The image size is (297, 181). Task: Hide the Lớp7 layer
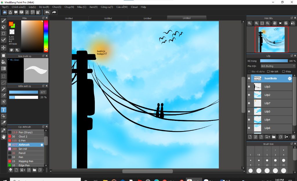[x=249, y=103]
